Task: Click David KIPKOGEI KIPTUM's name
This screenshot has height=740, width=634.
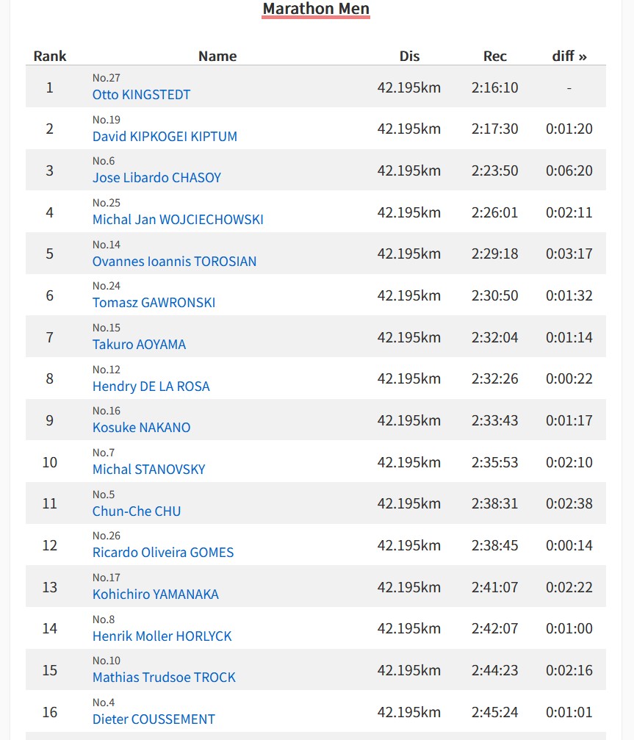Action: click(165, 137)
